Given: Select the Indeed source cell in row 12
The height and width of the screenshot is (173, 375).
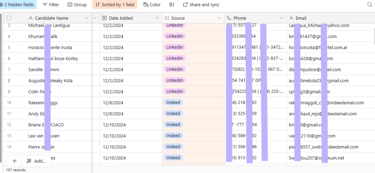Looking at the screenshot, I should point(173,125).
